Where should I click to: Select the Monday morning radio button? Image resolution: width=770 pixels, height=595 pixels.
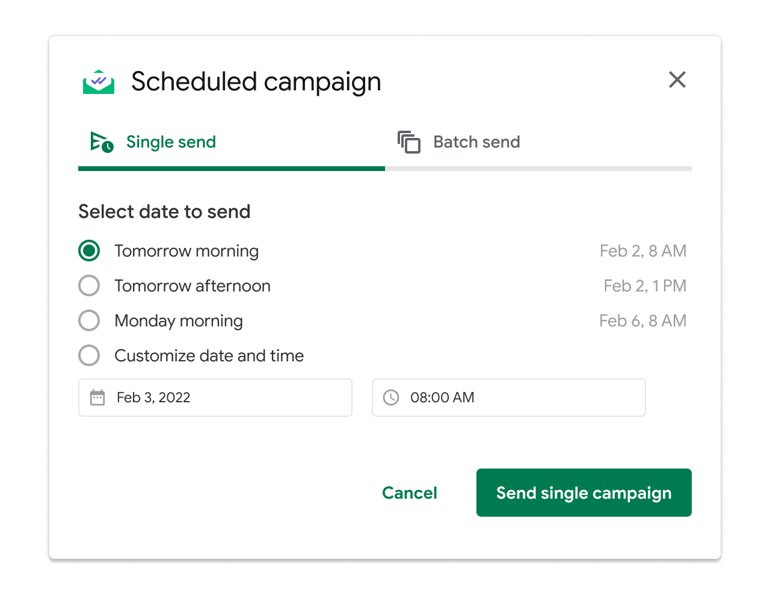[89, 320]
